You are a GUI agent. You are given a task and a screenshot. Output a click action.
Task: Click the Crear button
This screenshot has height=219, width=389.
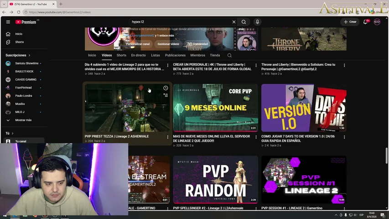(350, 22)
